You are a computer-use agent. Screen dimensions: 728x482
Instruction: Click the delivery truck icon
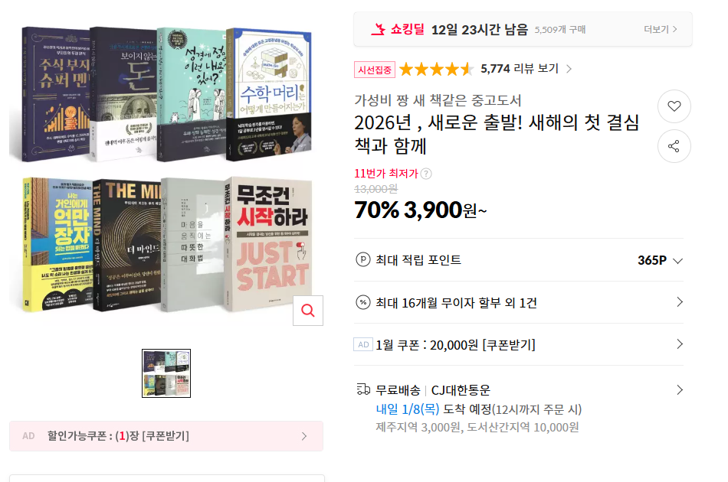tap(363, 389)
